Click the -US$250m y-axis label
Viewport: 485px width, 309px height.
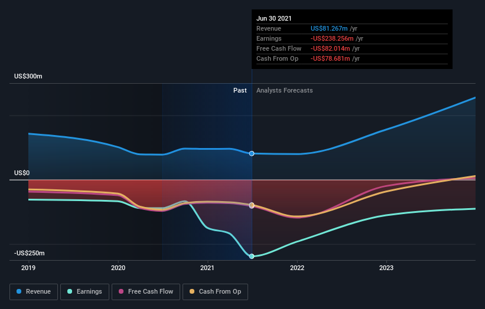coord(30,253)
